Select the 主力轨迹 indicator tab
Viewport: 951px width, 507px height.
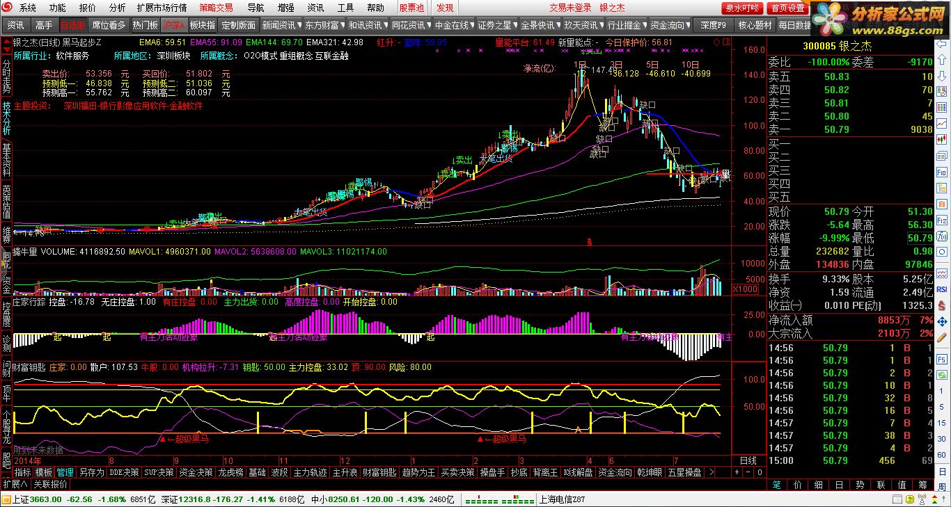point(310,472)
